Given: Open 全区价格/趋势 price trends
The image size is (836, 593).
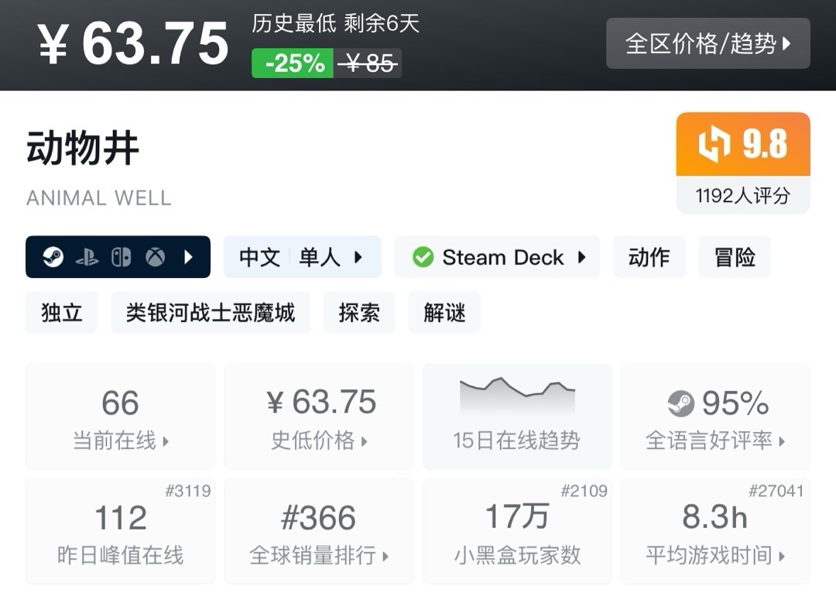Looking at the screenshot, I should click(x=708, y=43).
